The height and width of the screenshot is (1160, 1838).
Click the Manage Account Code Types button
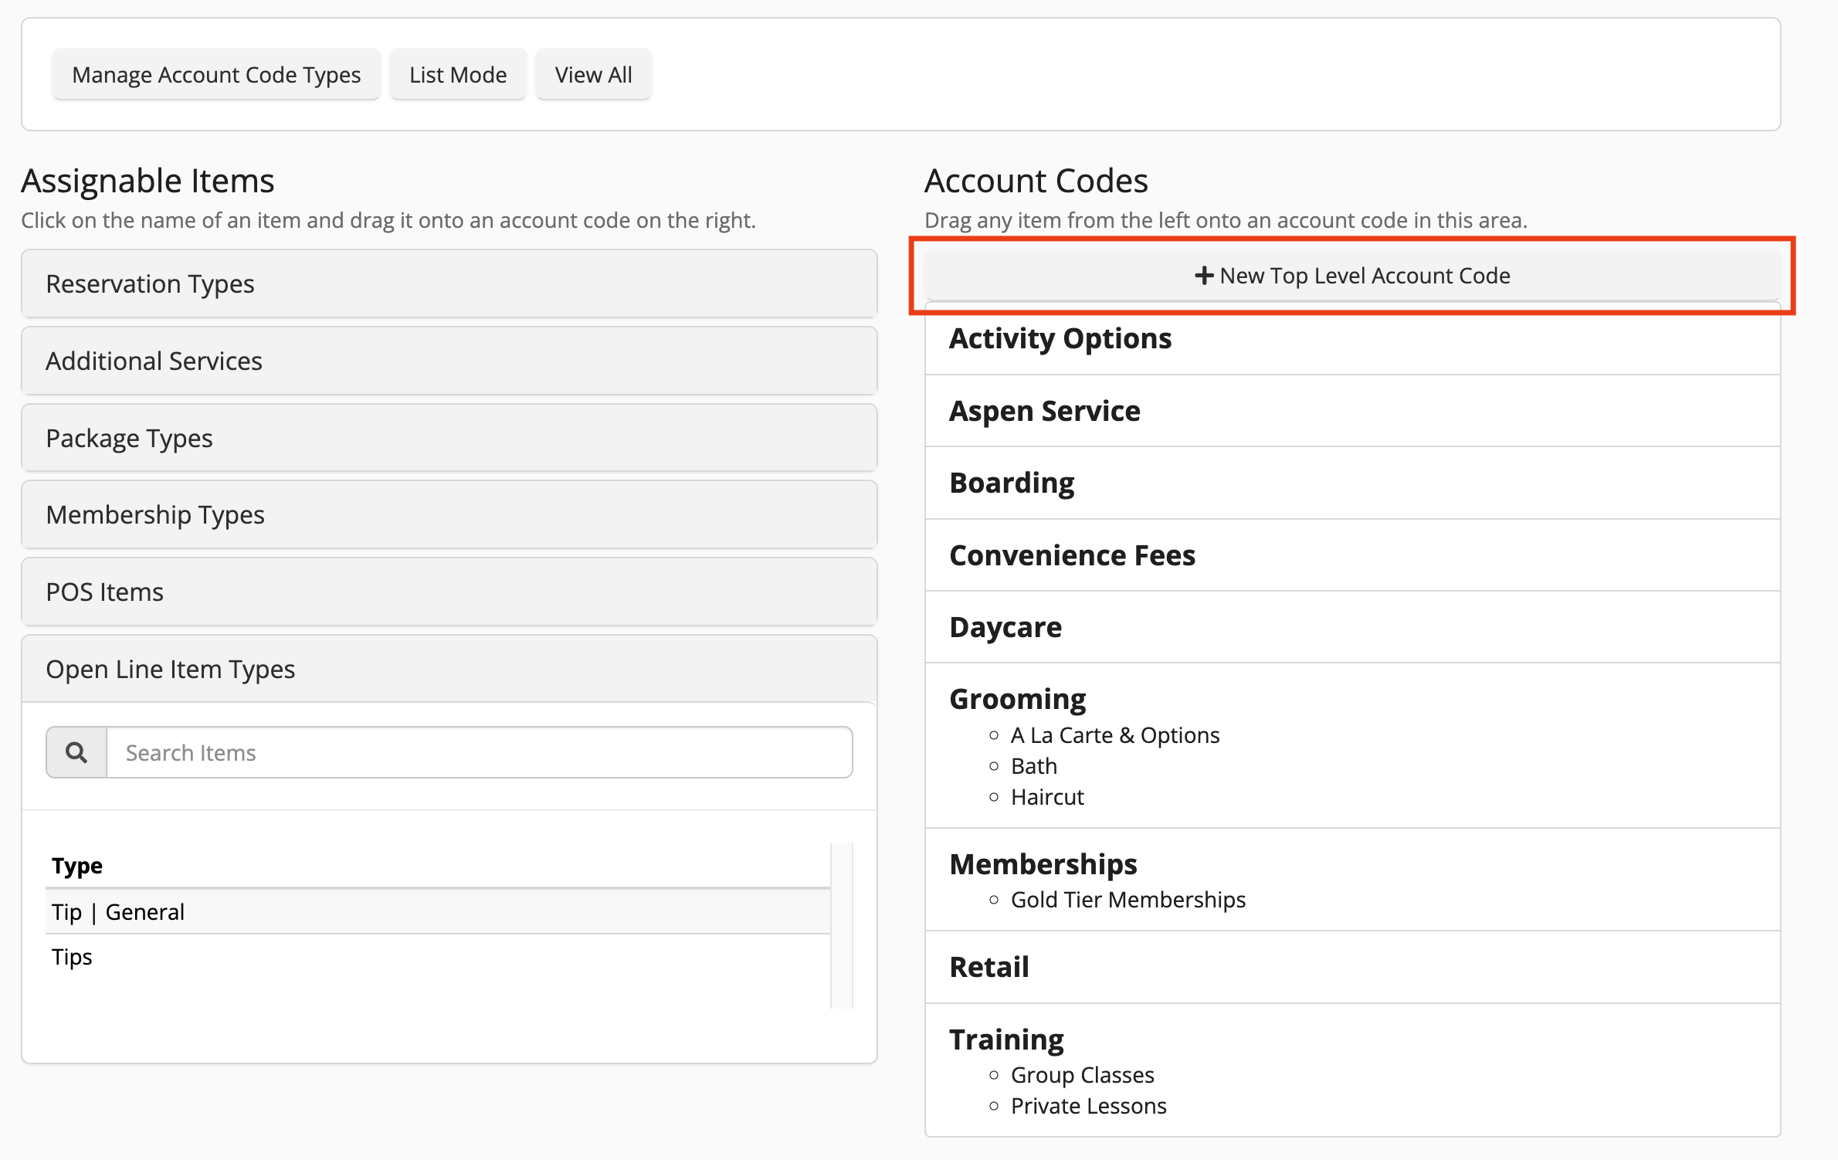(x=216, y=75)
